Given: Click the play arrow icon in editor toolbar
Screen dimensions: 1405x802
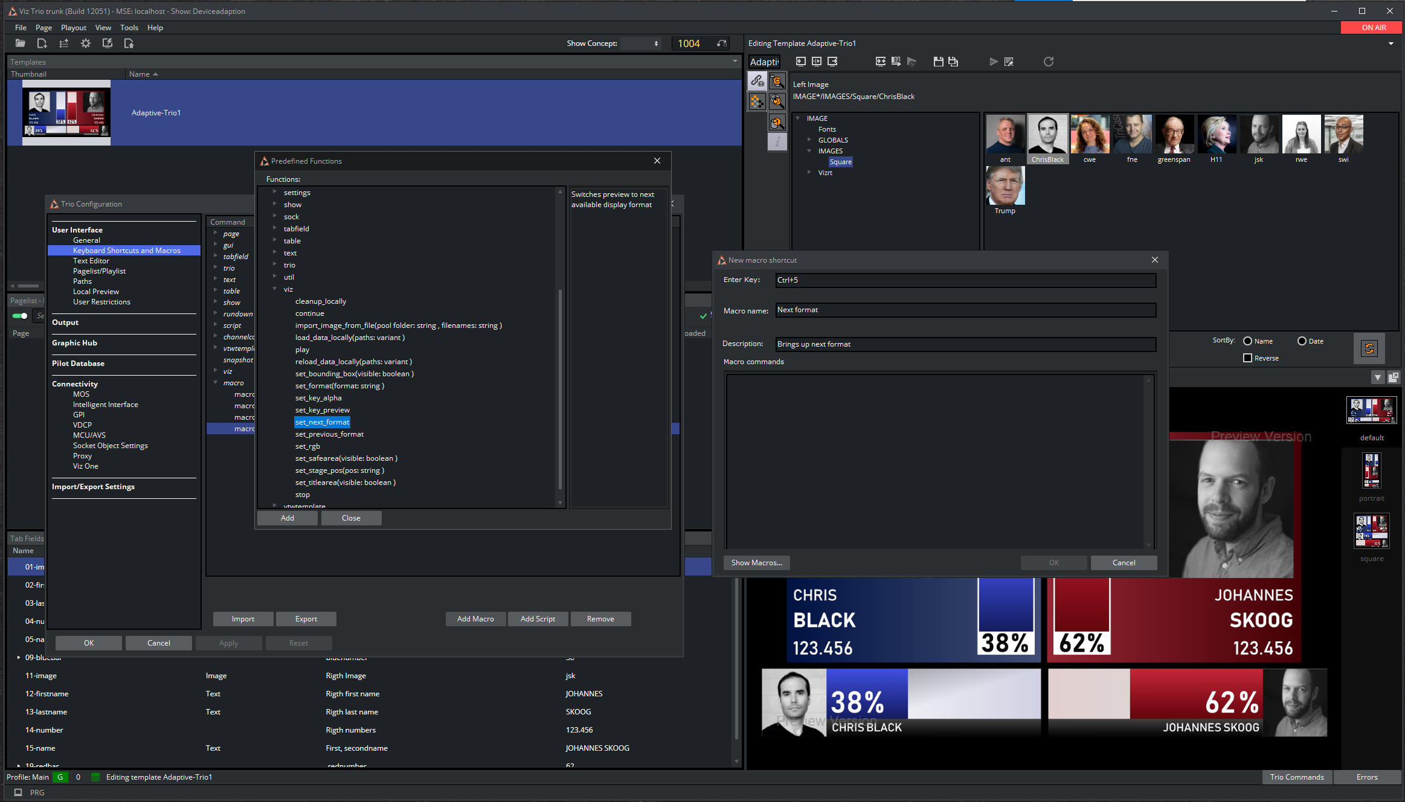Looking at the screenshot, I should tap(993, 61).
